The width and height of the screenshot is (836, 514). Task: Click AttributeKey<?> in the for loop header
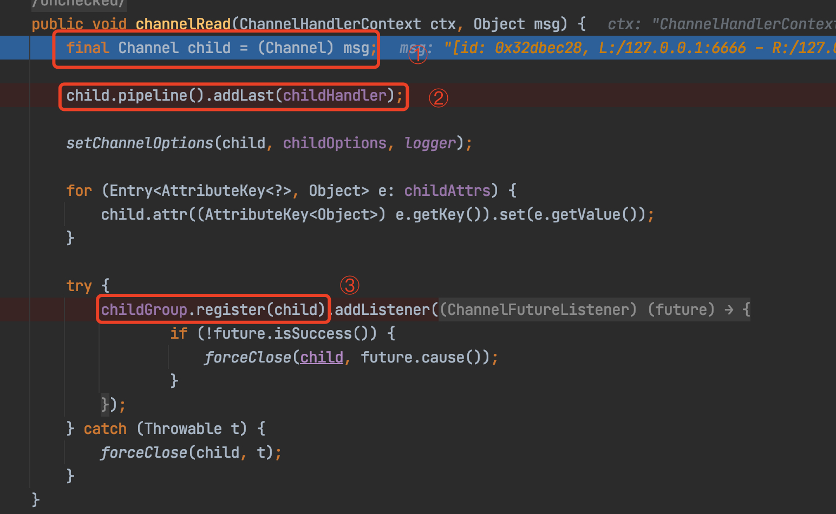(x=226, y=191)
